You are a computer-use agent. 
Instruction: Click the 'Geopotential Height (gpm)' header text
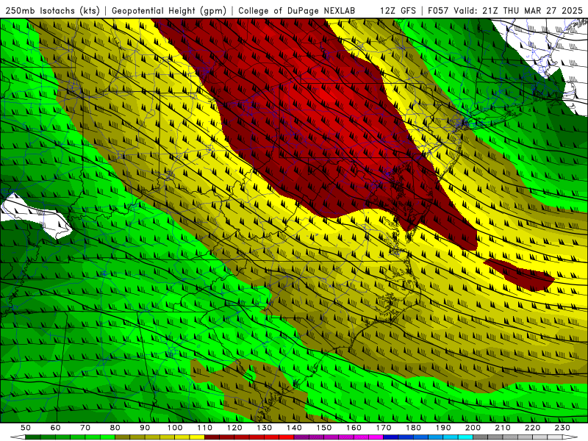[169, 10]
